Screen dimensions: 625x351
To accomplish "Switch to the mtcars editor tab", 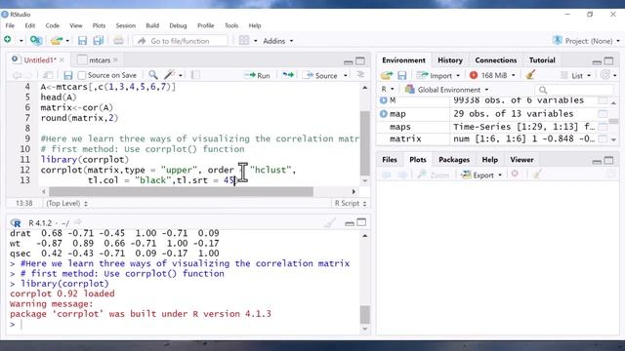I will (x=100, y=60).
